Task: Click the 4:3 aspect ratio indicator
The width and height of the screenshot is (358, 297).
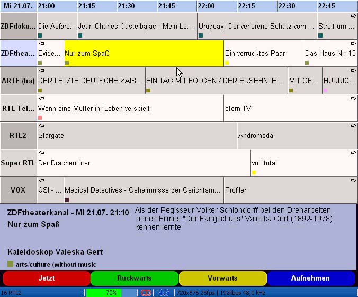Action: coord(164,293)
